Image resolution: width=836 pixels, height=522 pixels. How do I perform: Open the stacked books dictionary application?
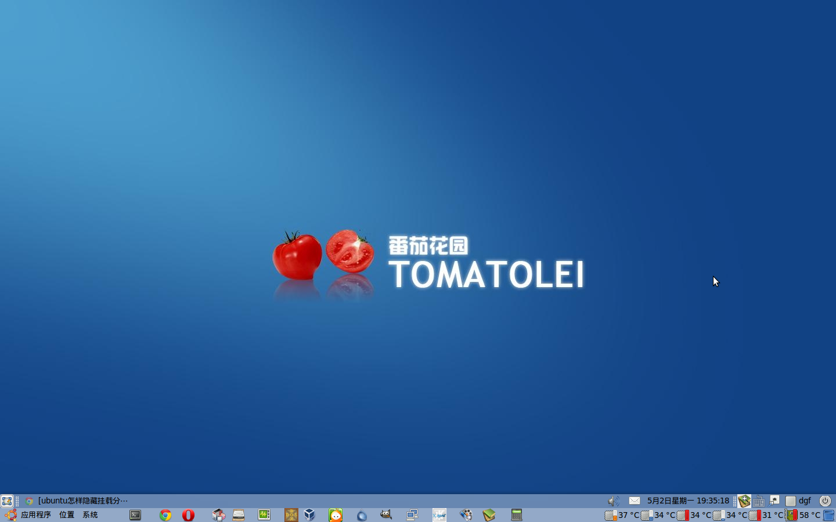point(489,515)
